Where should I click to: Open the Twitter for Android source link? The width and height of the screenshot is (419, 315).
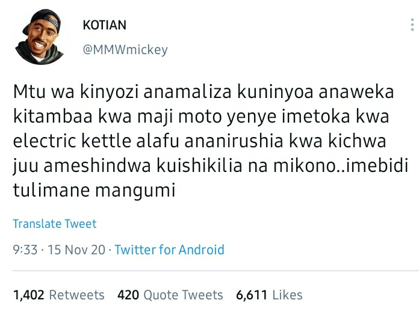pyautogui.click(x=169, y=250)
